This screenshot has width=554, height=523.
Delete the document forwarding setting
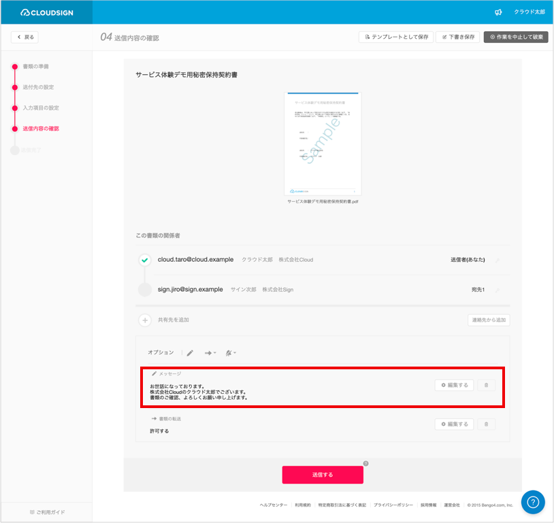point(486,424)
